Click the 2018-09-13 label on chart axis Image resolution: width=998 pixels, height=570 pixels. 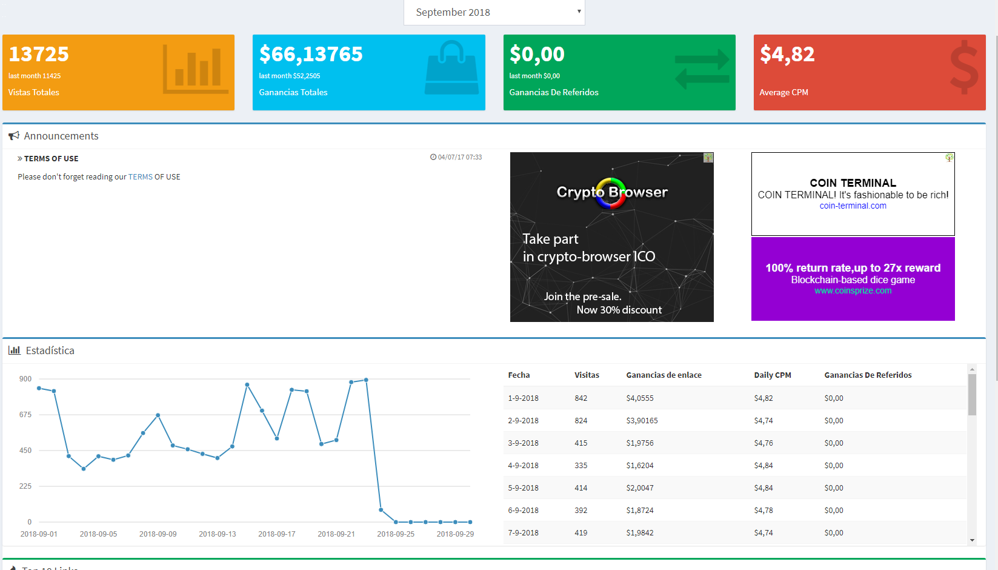point(218,534)
